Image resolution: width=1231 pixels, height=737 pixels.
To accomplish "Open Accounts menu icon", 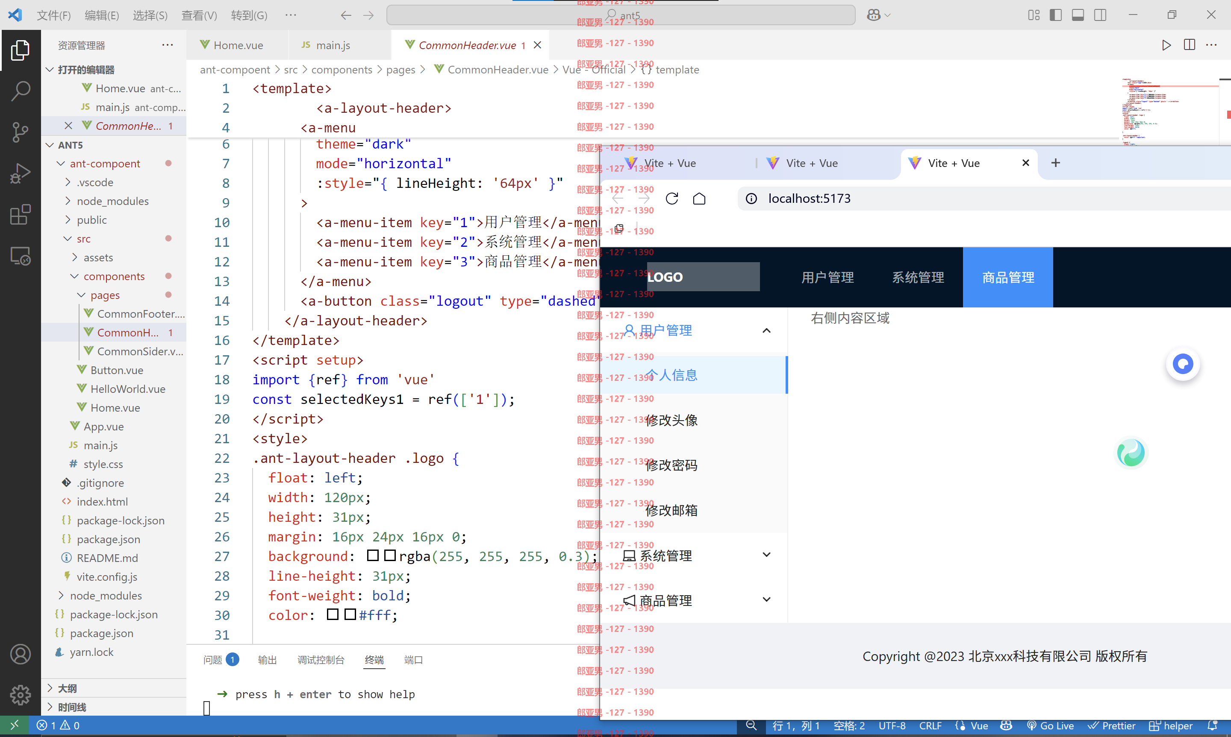I will (x=20, y=654).
